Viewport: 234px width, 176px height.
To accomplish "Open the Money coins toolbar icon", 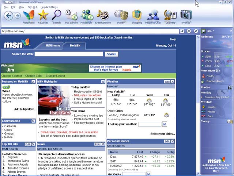I will [121, 17].
